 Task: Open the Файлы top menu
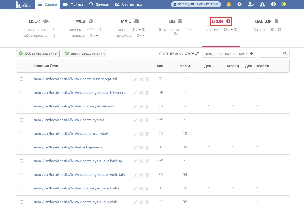pos(73,5)
